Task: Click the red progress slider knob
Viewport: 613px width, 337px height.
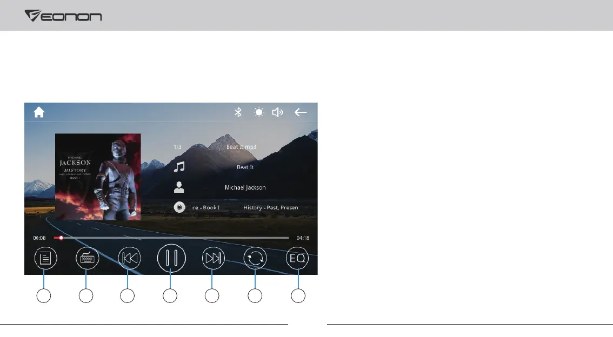Action: pos(61,238)
